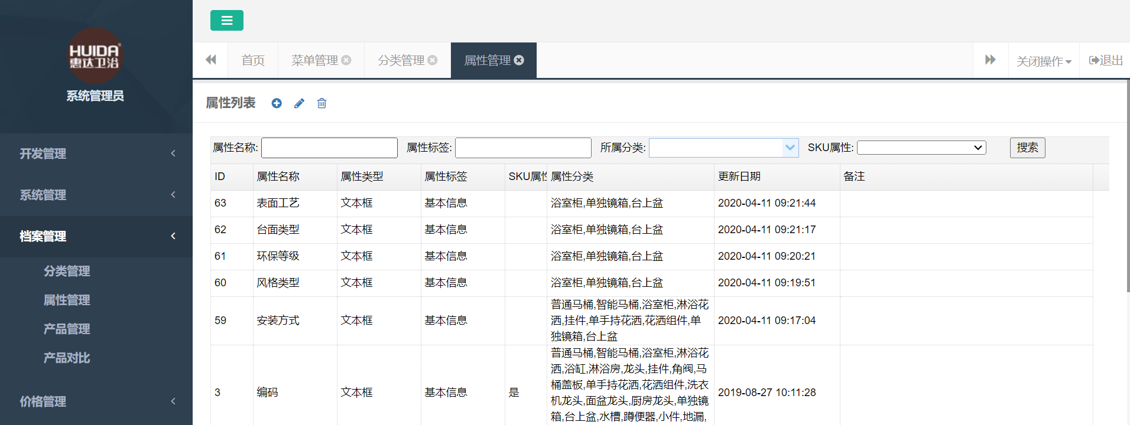Click the 系统管理员 user name
1130x425 pixels.
95,96
